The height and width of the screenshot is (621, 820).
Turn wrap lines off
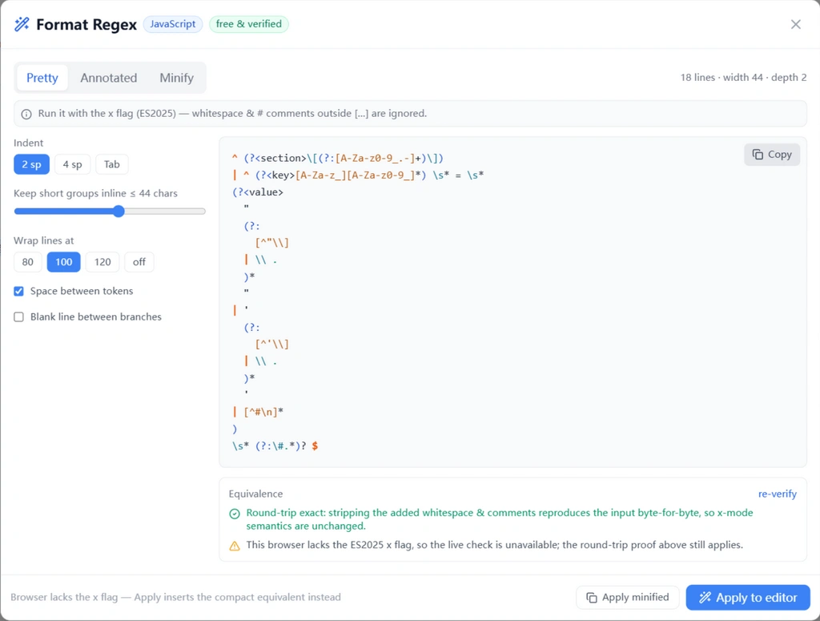coord(139,262)
